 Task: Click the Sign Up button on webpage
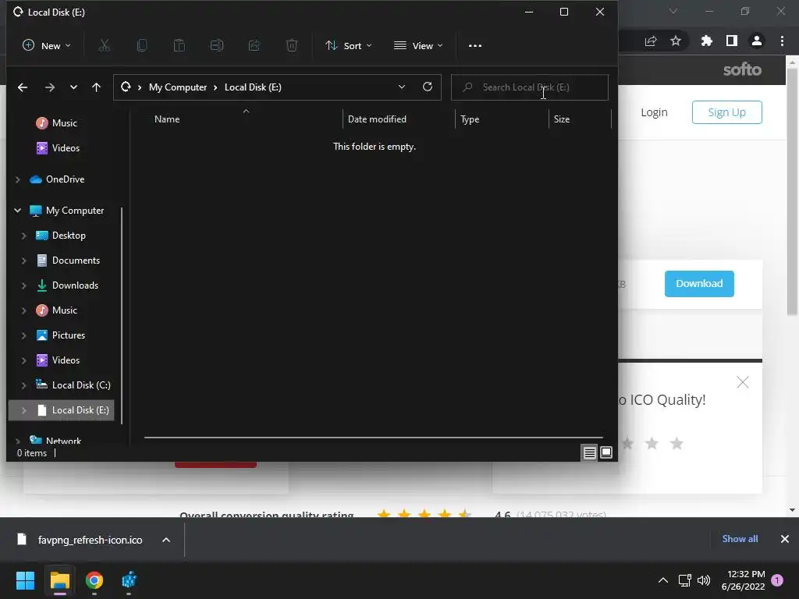pyautogui.click(x=726, y=112)
